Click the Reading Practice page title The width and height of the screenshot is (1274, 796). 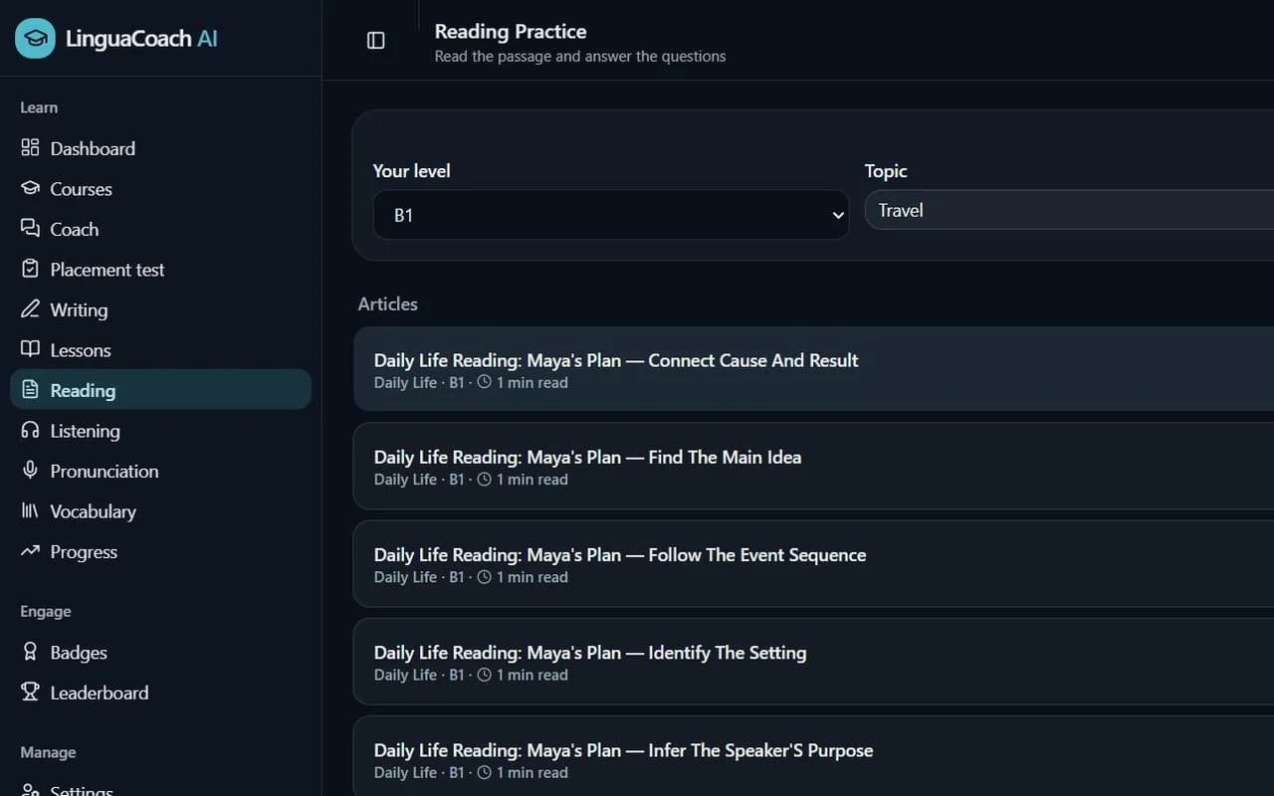(511, 32)
